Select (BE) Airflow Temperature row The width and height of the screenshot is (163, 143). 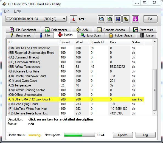76,67
